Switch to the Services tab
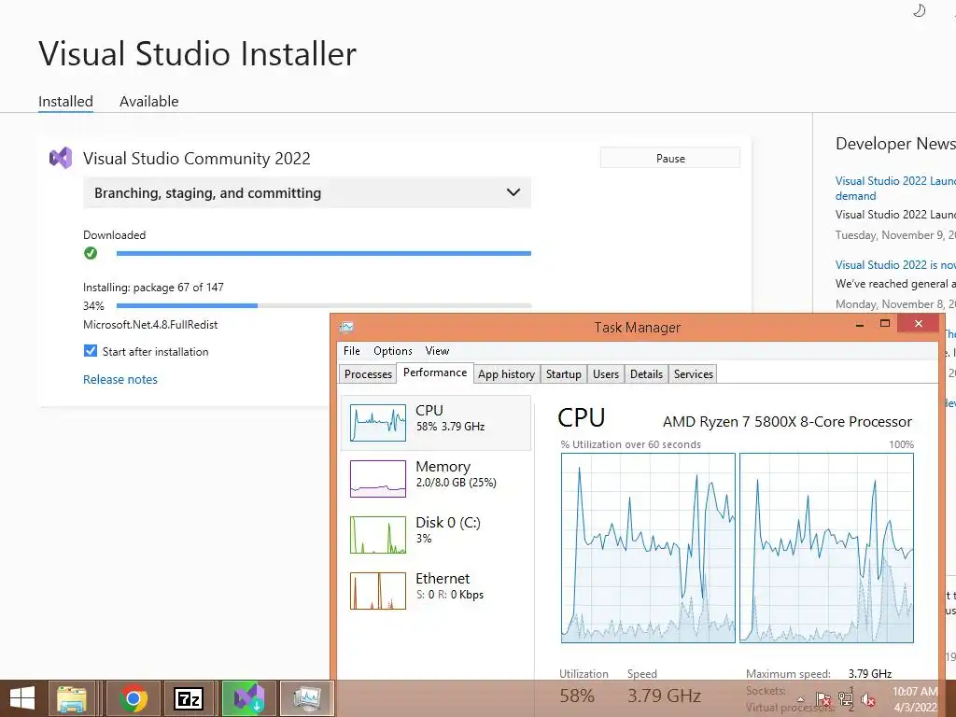 tap(694, 373)
